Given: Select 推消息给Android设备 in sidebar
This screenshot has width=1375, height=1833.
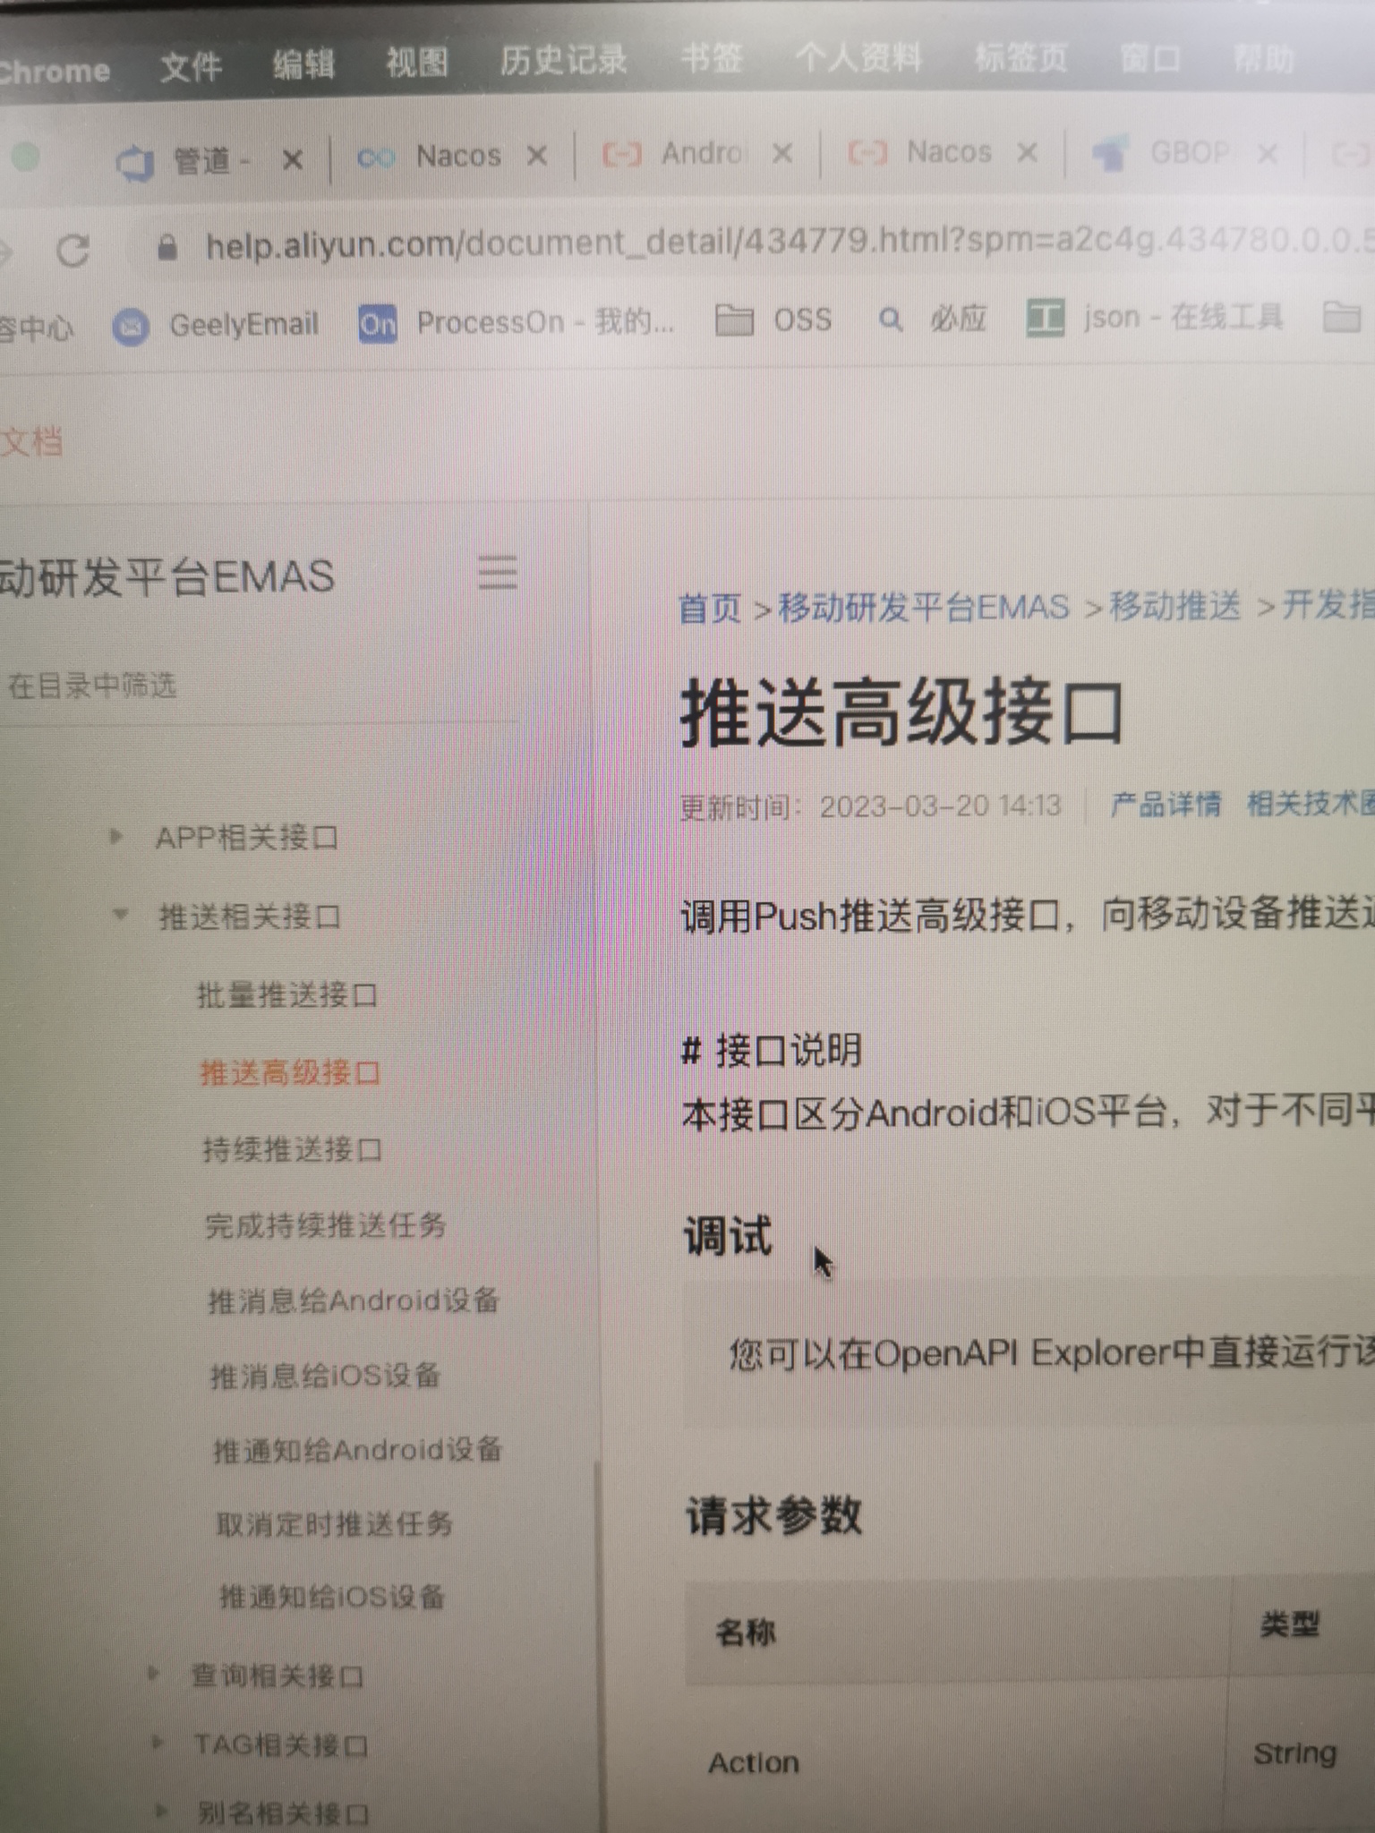Looking at the screenshot, I should pyautogui.click(x=354, y=1300).
